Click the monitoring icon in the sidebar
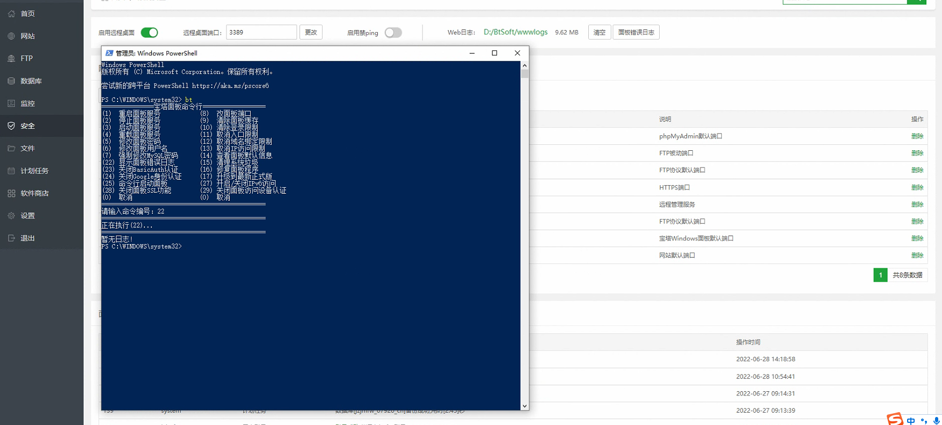The image size is (942, 425). (x=11, y=104)
